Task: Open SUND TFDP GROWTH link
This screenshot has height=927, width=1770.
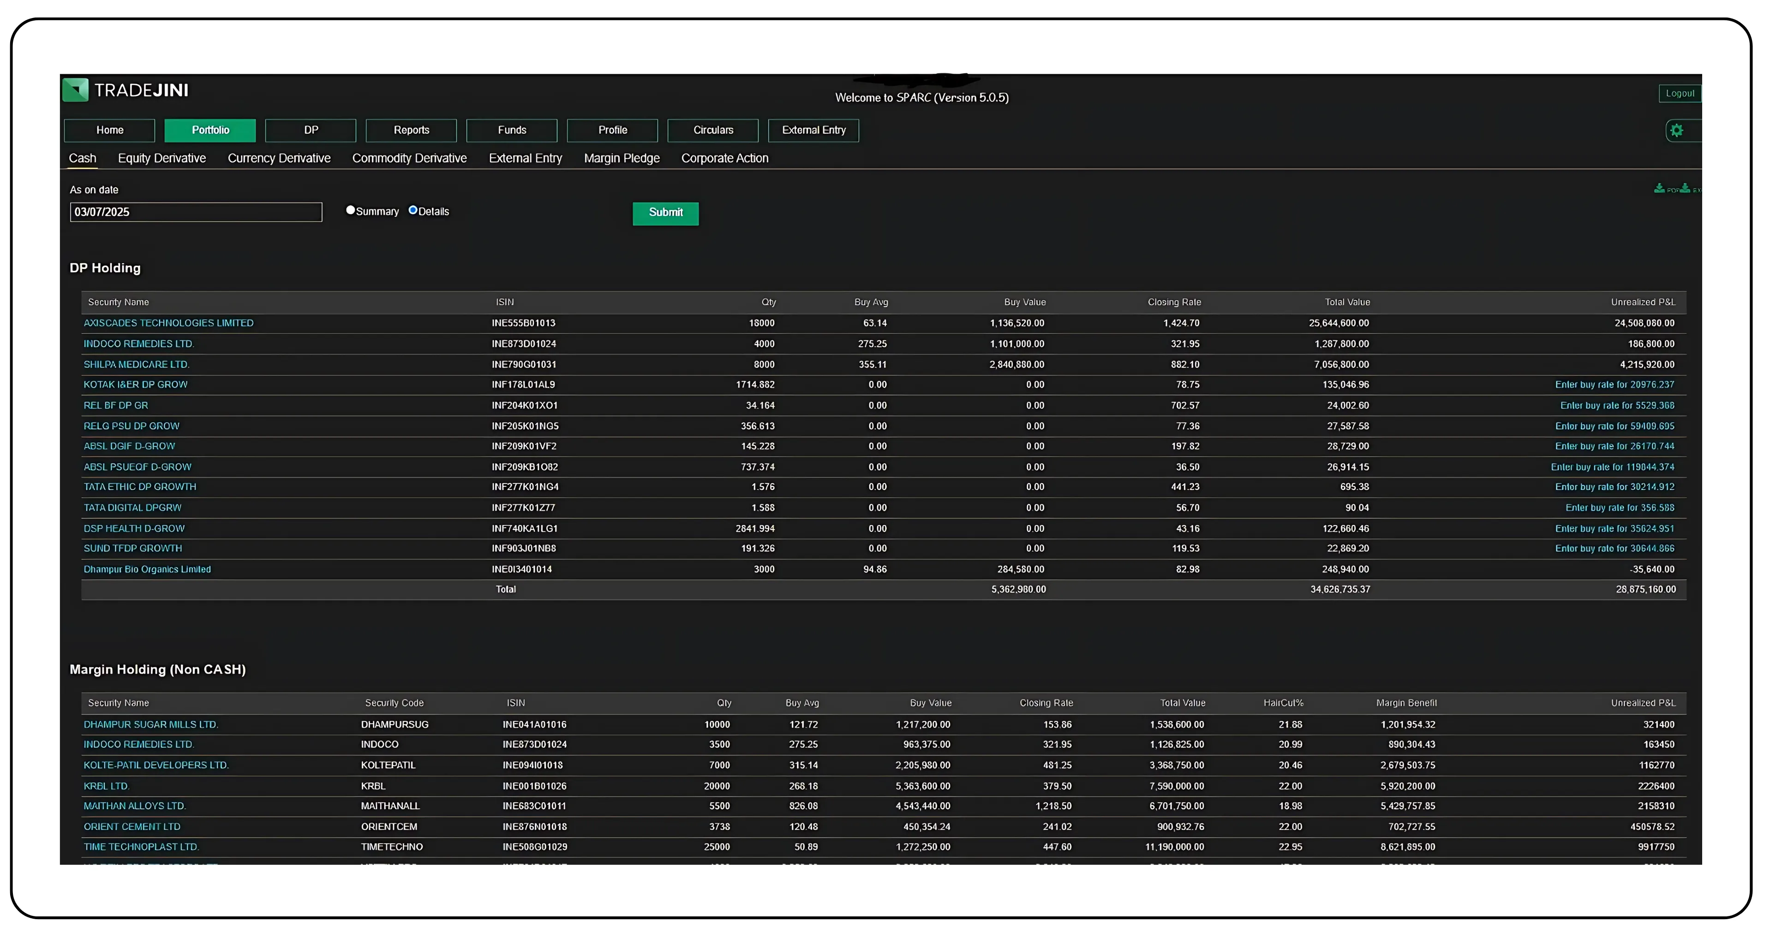Action: tap(132, 548)
